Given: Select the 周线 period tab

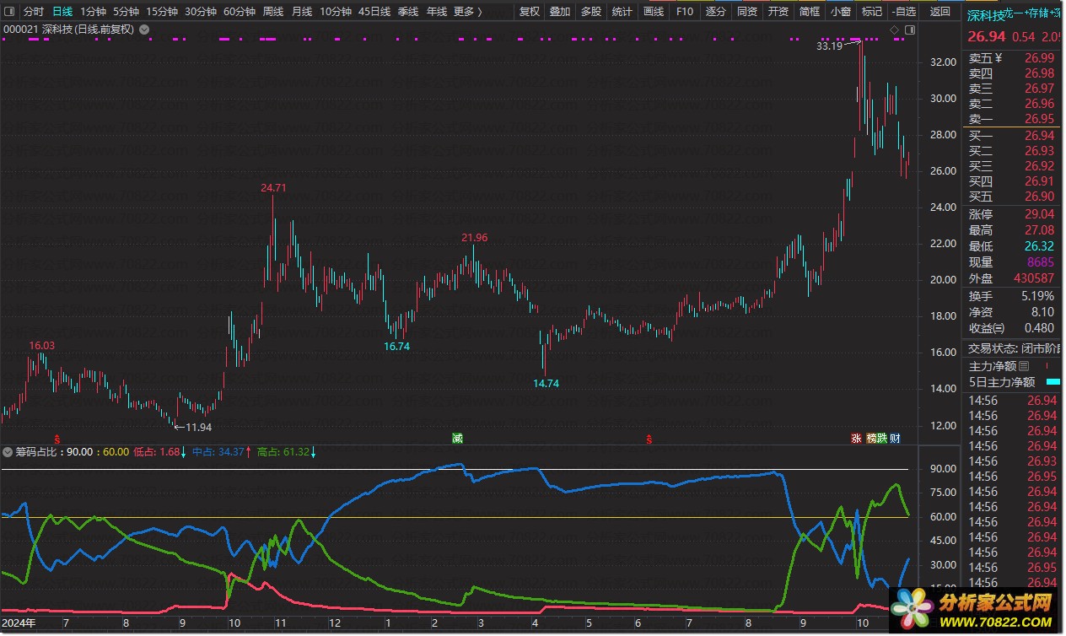Looking at the screenshot, I should point(272,12).
